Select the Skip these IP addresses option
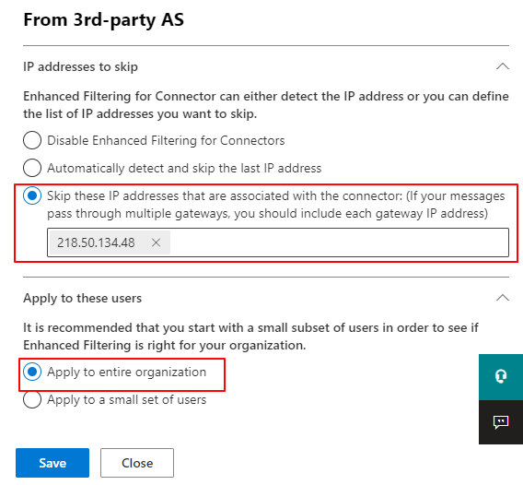 pyautogui.click(x=32, y=195)
